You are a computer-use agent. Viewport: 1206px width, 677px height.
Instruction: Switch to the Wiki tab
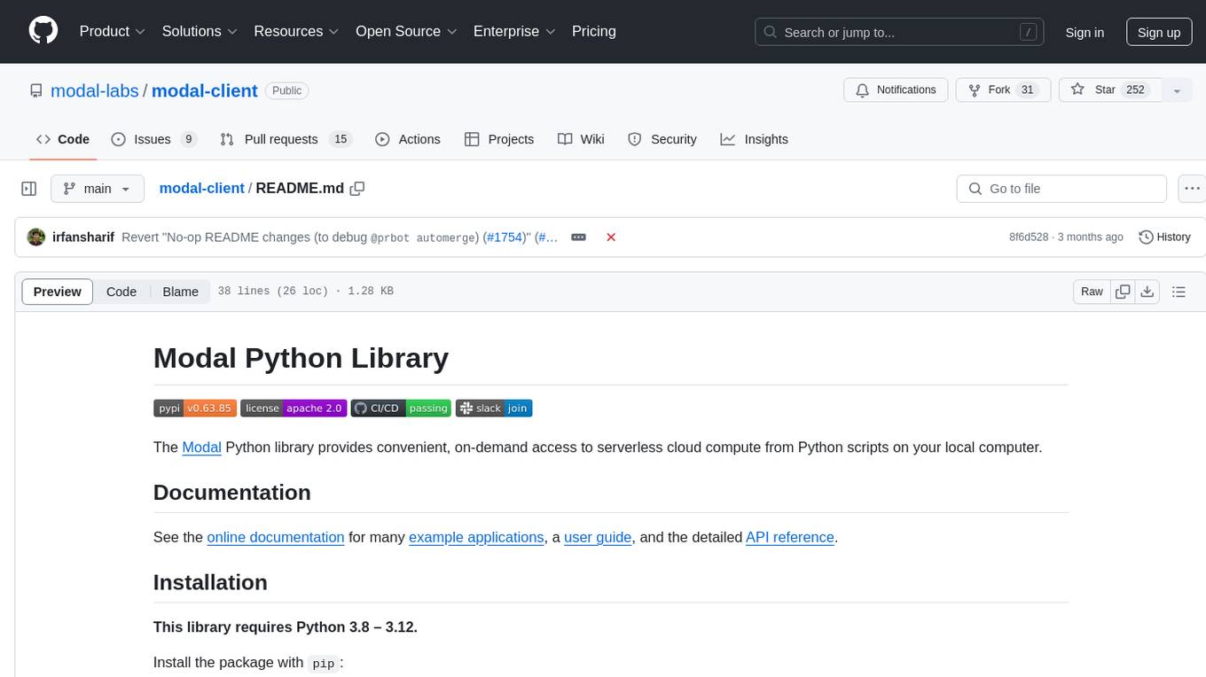tap(581, 139)
